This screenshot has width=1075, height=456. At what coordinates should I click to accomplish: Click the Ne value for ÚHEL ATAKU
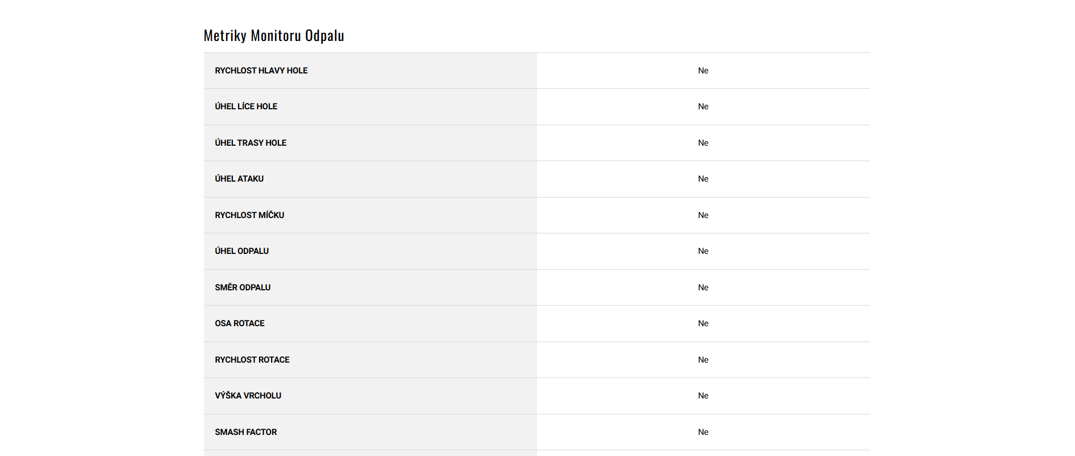point(703,179)
